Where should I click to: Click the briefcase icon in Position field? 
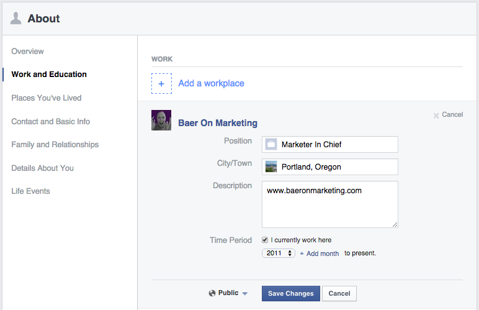[271, 145]
